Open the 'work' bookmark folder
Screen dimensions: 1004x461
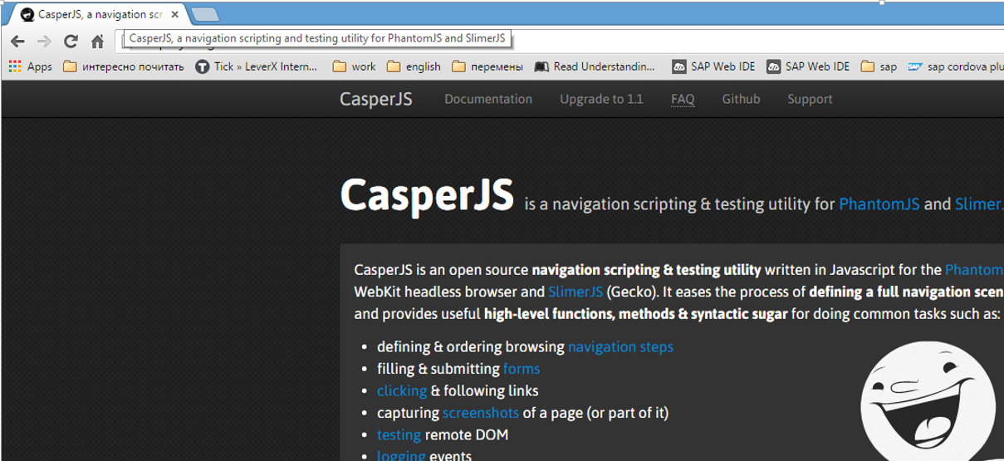[355, 66]
